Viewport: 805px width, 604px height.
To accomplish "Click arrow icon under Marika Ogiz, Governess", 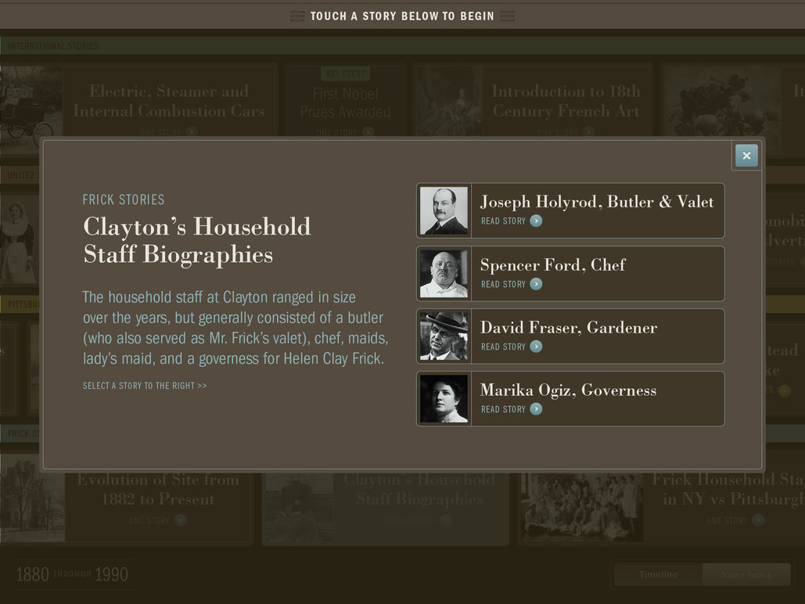I will pyautogui.click(x=536, y=409).
